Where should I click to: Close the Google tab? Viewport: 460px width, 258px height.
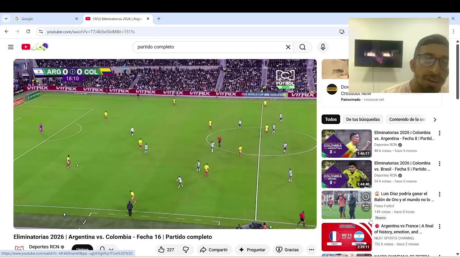[x=76, y=19]
